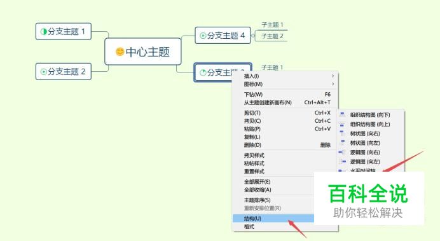Open the 图标(M) menu entry
The image size is (440, 241).
tap(285, 84)
